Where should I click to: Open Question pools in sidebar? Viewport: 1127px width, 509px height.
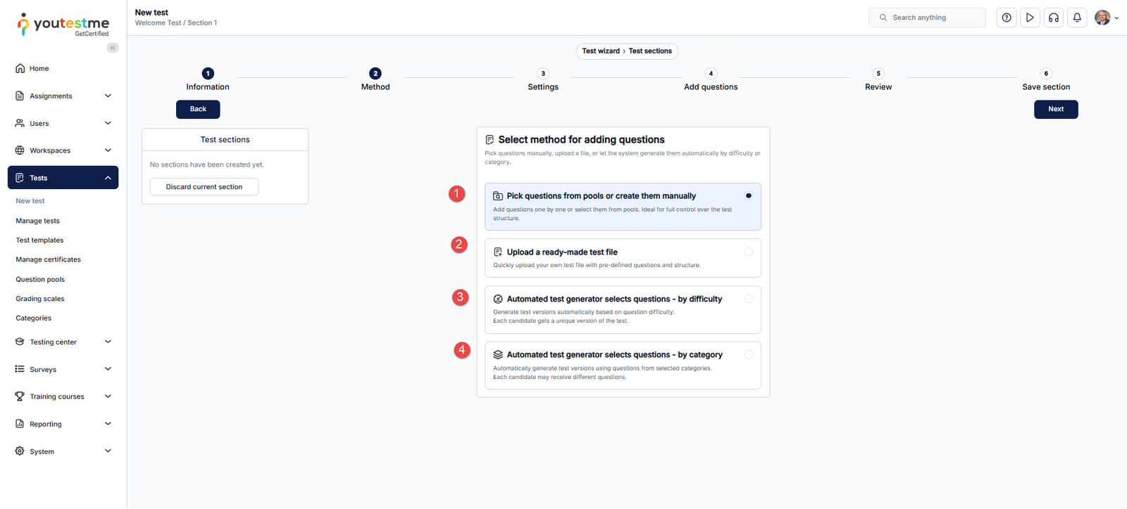[x=40, y=280]
